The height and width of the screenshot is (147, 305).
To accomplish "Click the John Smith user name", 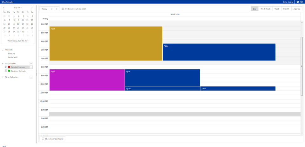I will coord(288,2).
